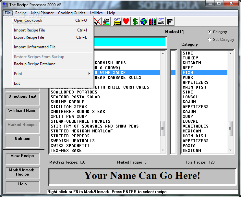
Task: Click the Help button in the sidebar
Action: (x=22, y=187)
